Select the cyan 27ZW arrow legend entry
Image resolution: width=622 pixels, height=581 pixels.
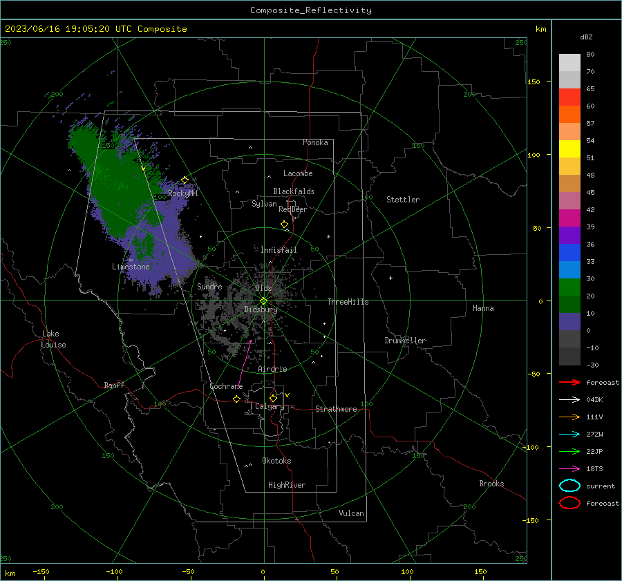[x=569, y=435]
